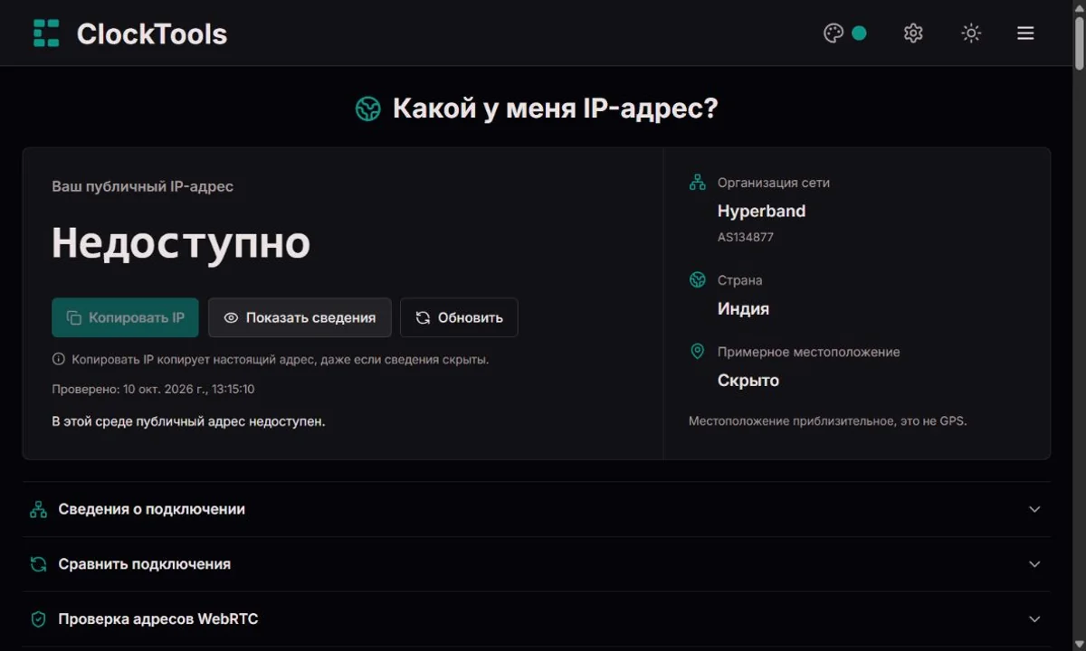
Task: Click Местоположение приблизительное, это не GPS note
Action: [828, 420]
